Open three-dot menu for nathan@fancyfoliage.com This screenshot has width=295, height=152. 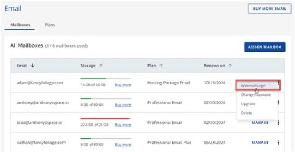(279, 143)
